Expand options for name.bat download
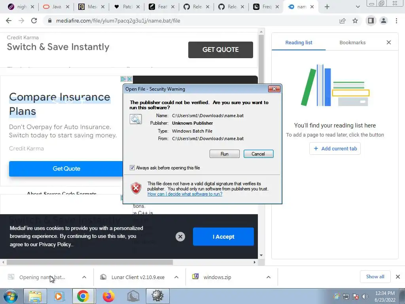The height and width of the screenshot is (304, 405). pyautogui.click(x=84, y=277)
